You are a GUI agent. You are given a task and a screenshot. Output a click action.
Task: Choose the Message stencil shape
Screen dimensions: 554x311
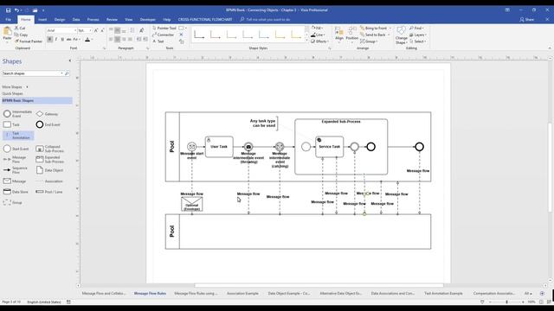point(15,181)
